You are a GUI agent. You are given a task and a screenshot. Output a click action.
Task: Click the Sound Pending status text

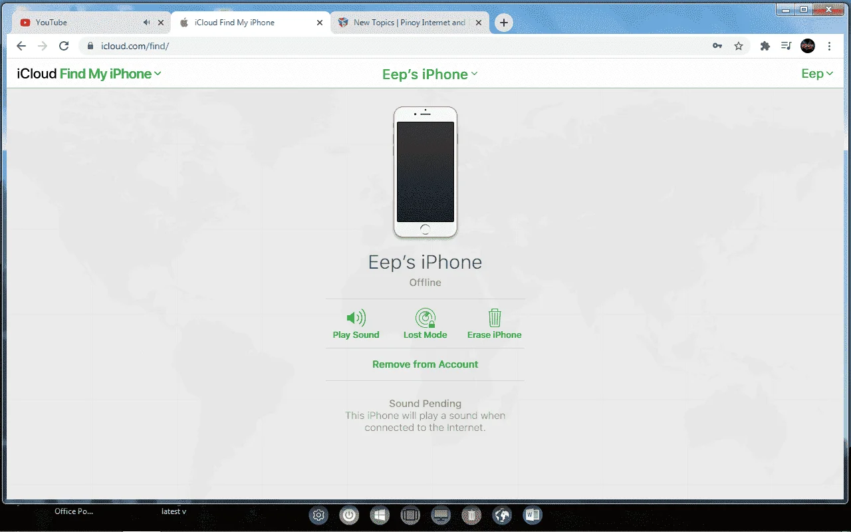[x=425, y=404]
